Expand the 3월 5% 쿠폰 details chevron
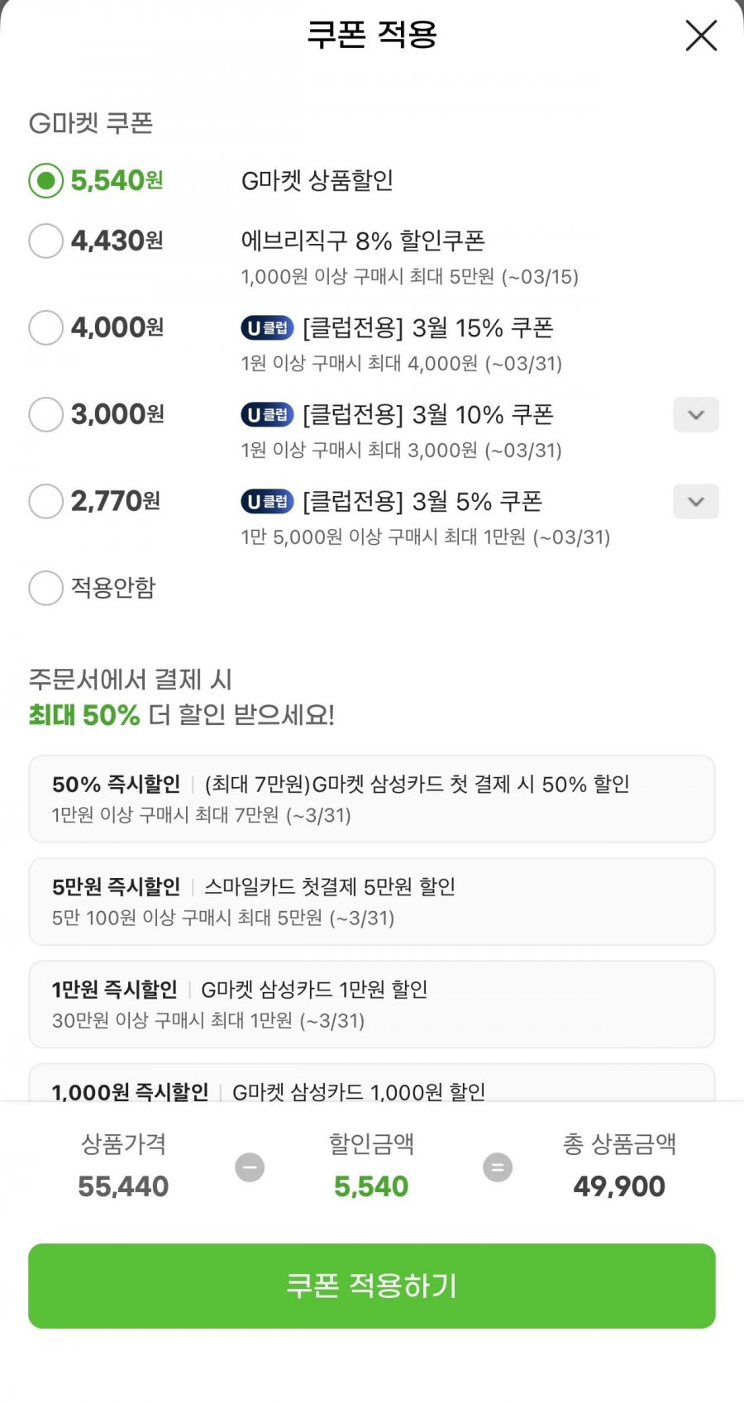Image resolution: width=744 pixels, height=1403 pixels. point(695,502)
